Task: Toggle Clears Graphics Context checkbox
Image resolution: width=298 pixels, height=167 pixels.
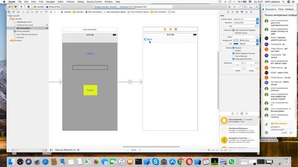Action: click(x=233, y=53)
